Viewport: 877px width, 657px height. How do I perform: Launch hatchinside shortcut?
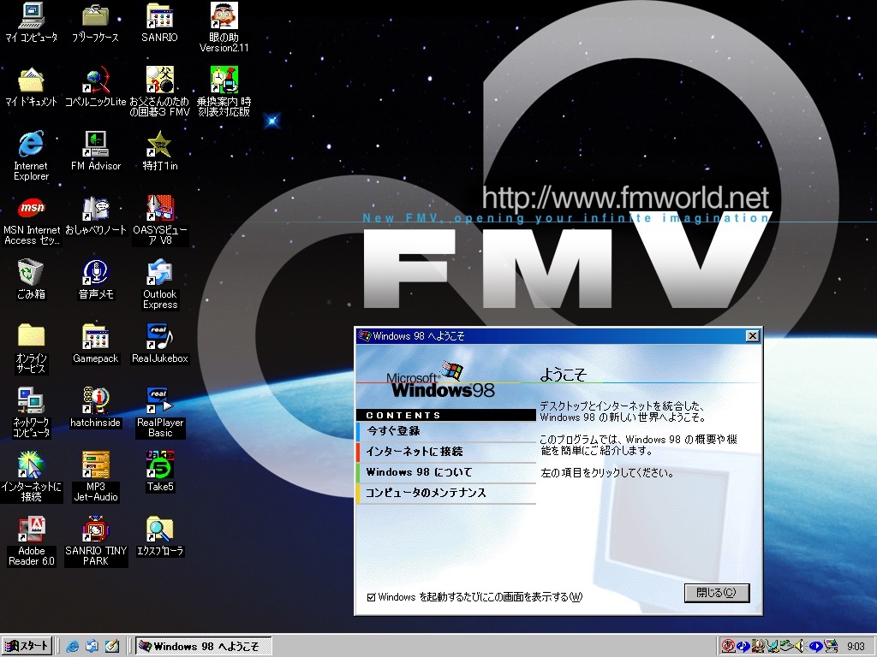tap(96, 408)
